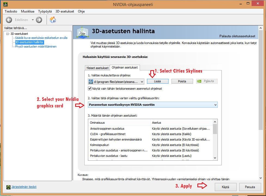Viewport: 266px width, 196px height.
Task: Select PhysX-asetusten määrittäminen in the tree
Action: coord(36,46)
